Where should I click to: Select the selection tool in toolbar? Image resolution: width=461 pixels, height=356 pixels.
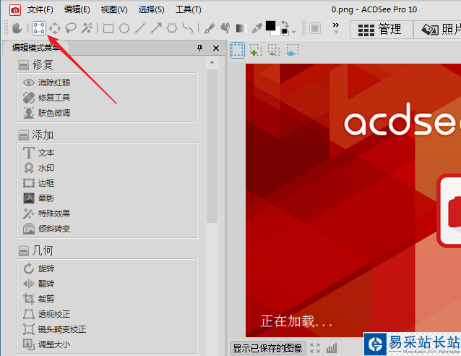point(39,28)
